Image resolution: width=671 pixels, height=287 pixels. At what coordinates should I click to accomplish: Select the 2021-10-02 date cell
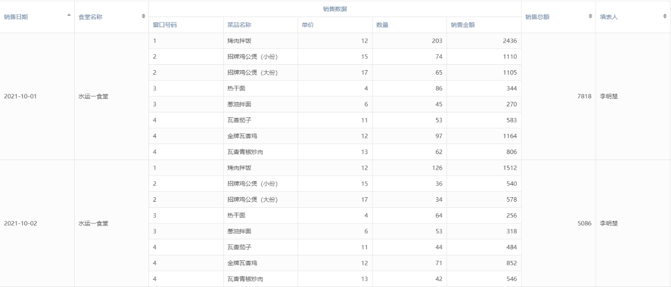pyautogui.click(x=20, y=223)
